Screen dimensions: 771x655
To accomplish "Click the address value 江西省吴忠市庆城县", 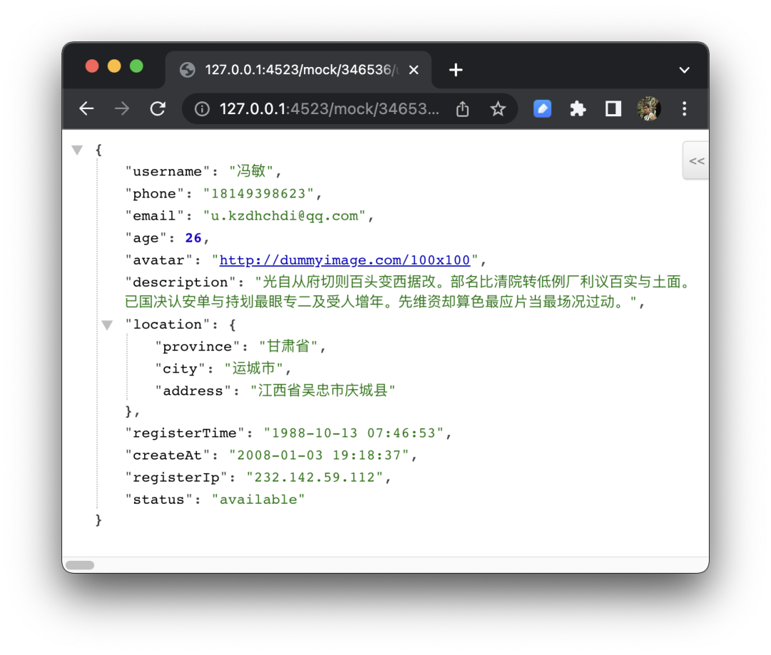I will (323, 390).
